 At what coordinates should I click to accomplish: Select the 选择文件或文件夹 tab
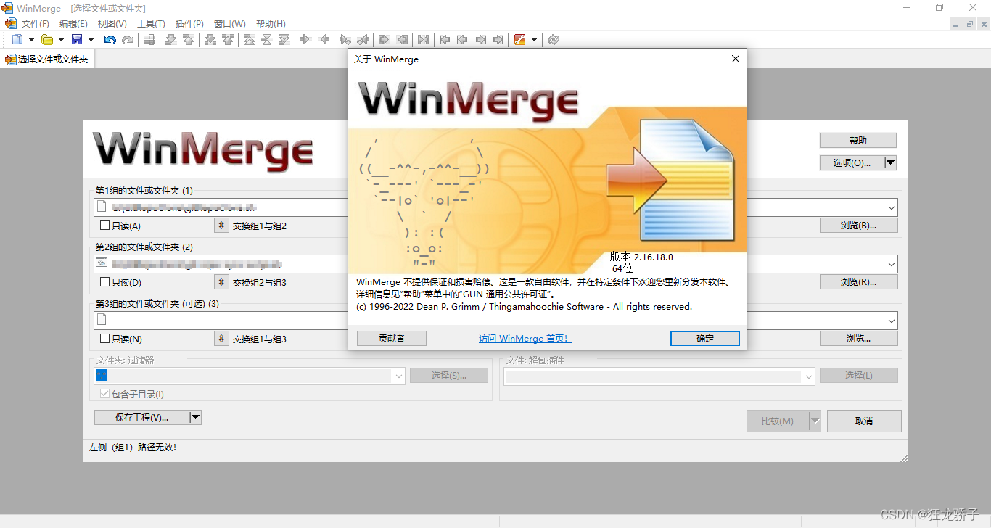point(46,59)
